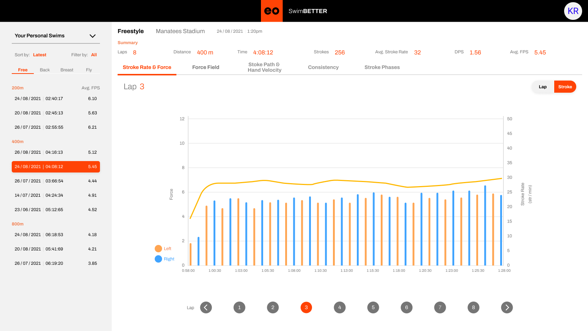Open the KR user profile avatar
This screenshot has height=331, width=588.
[573, 11]
